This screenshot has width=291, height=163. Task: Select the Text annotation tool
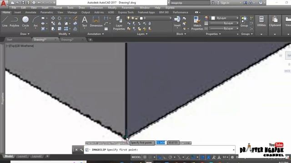point(85,22)
